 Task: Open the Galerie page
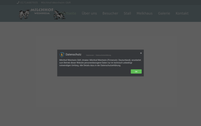[164, 13]
